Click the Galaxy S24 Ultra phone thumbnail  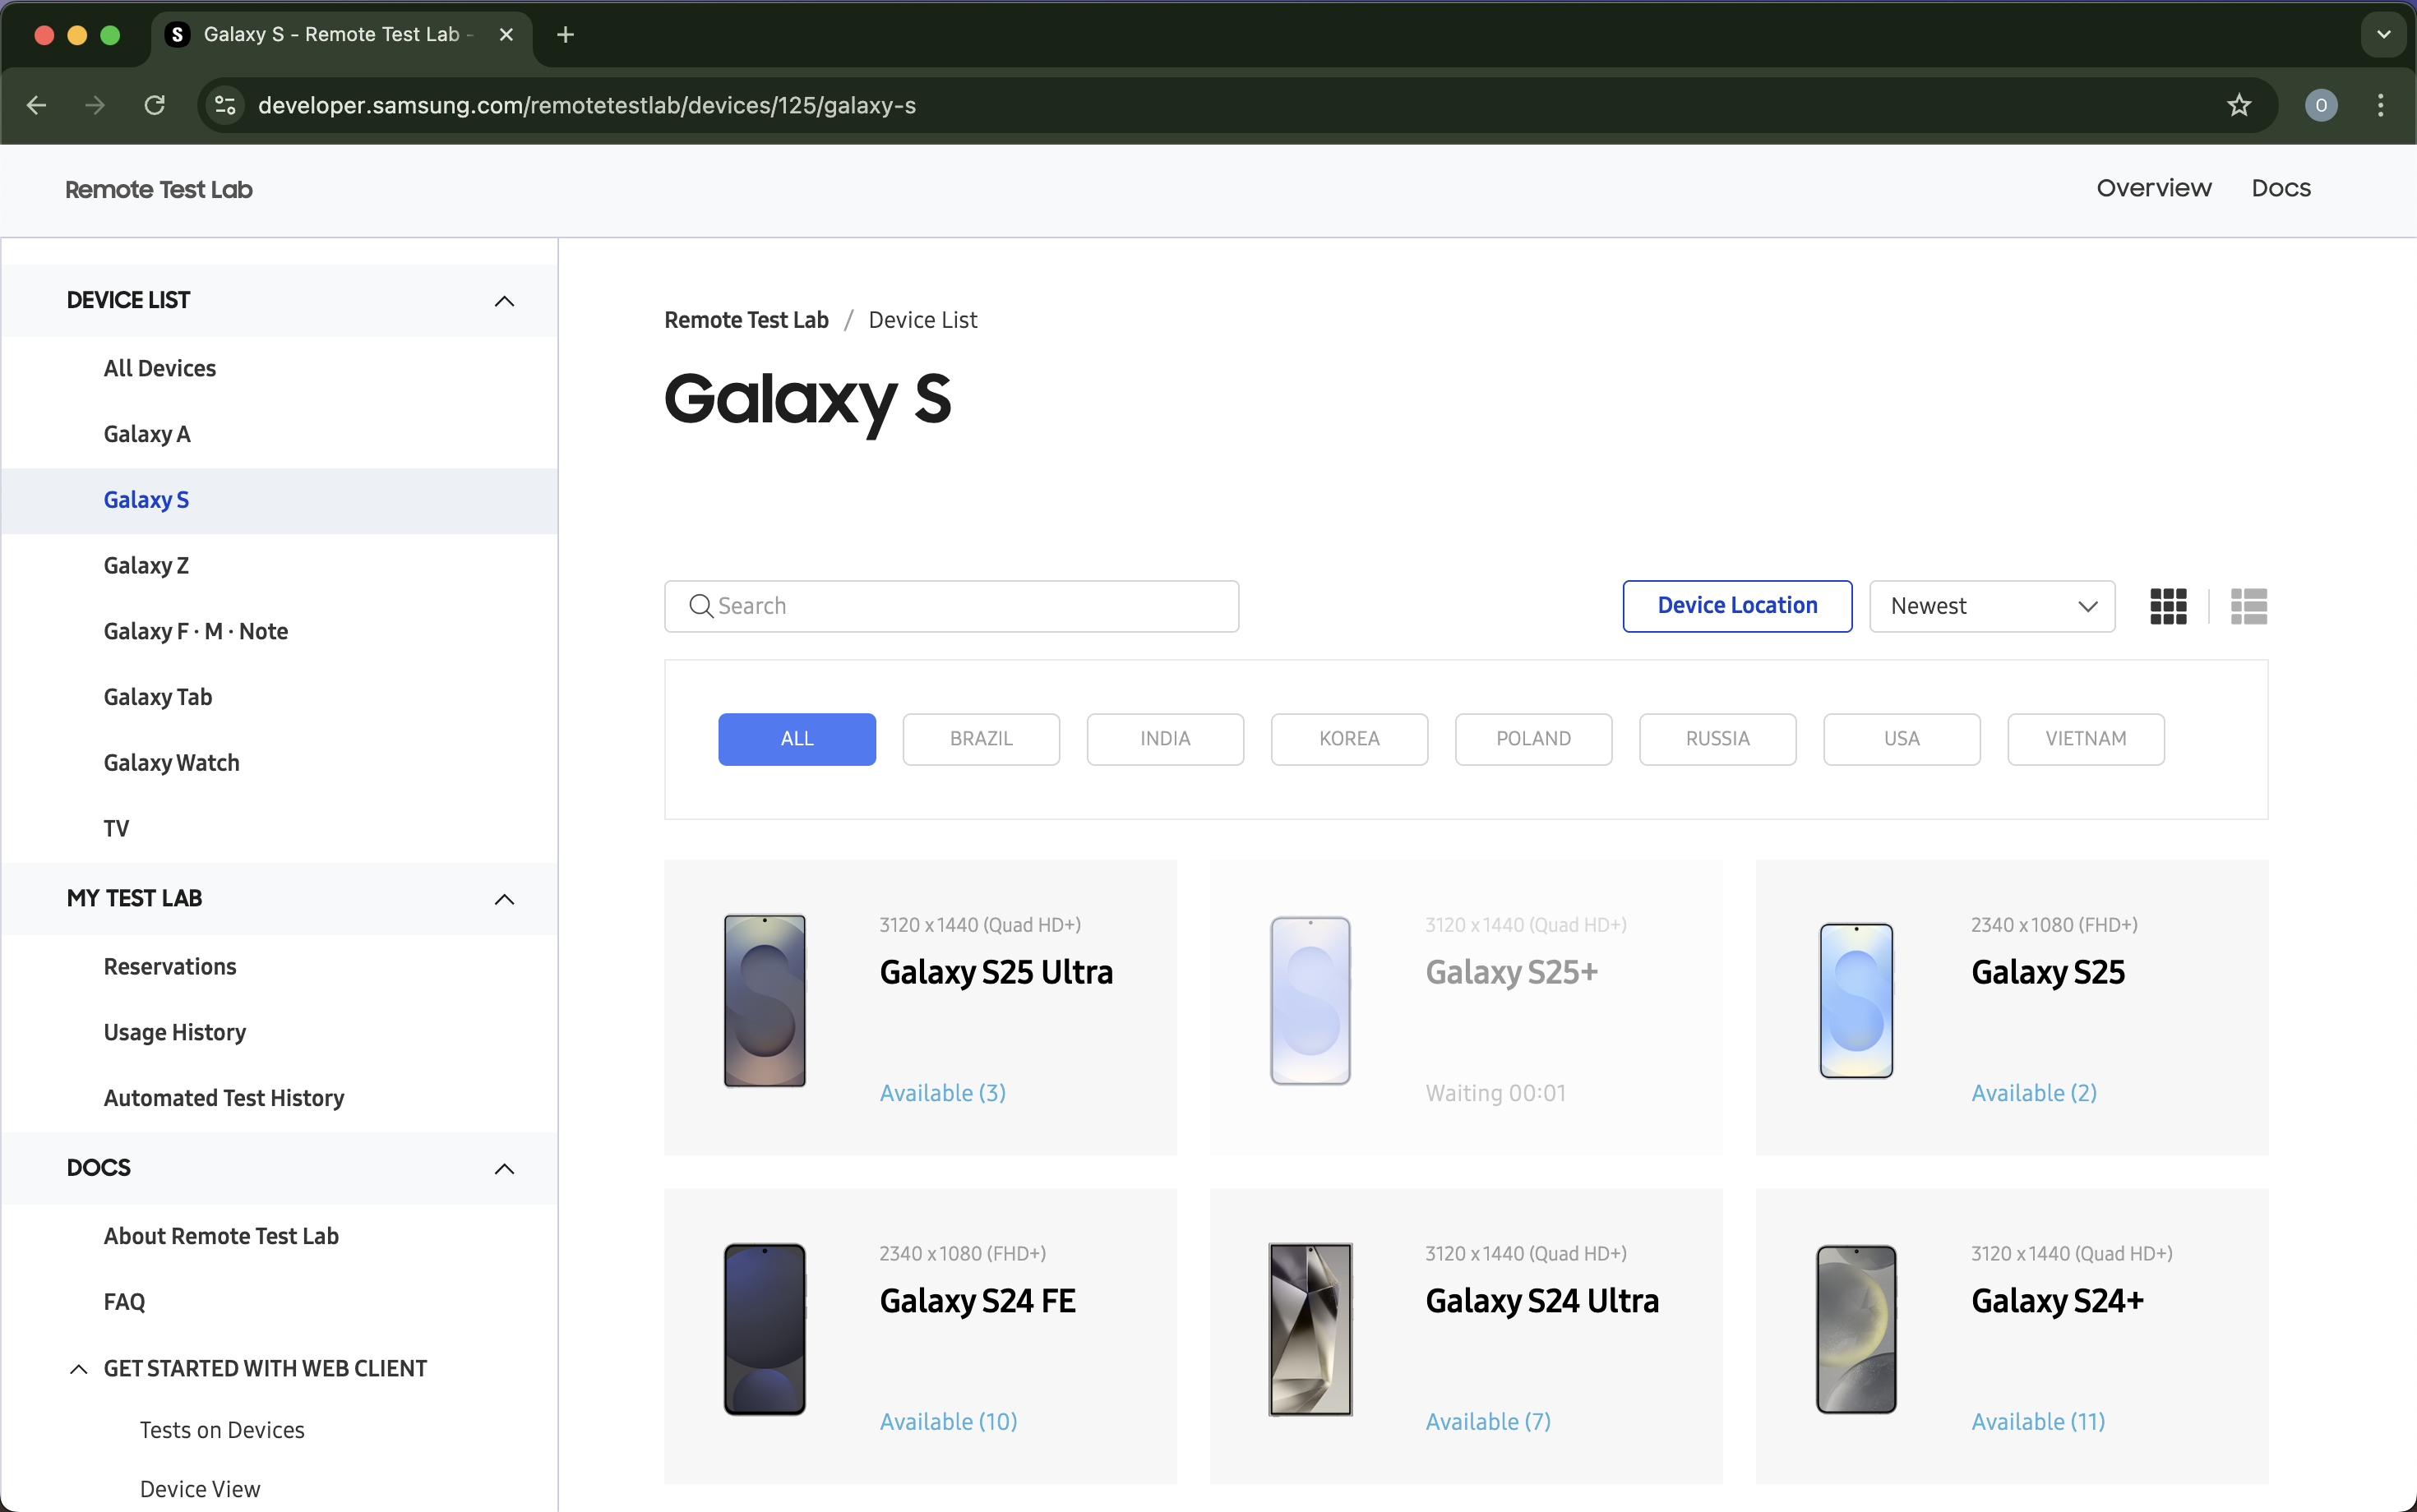pyautogui.click(x=1310, y=1329)
